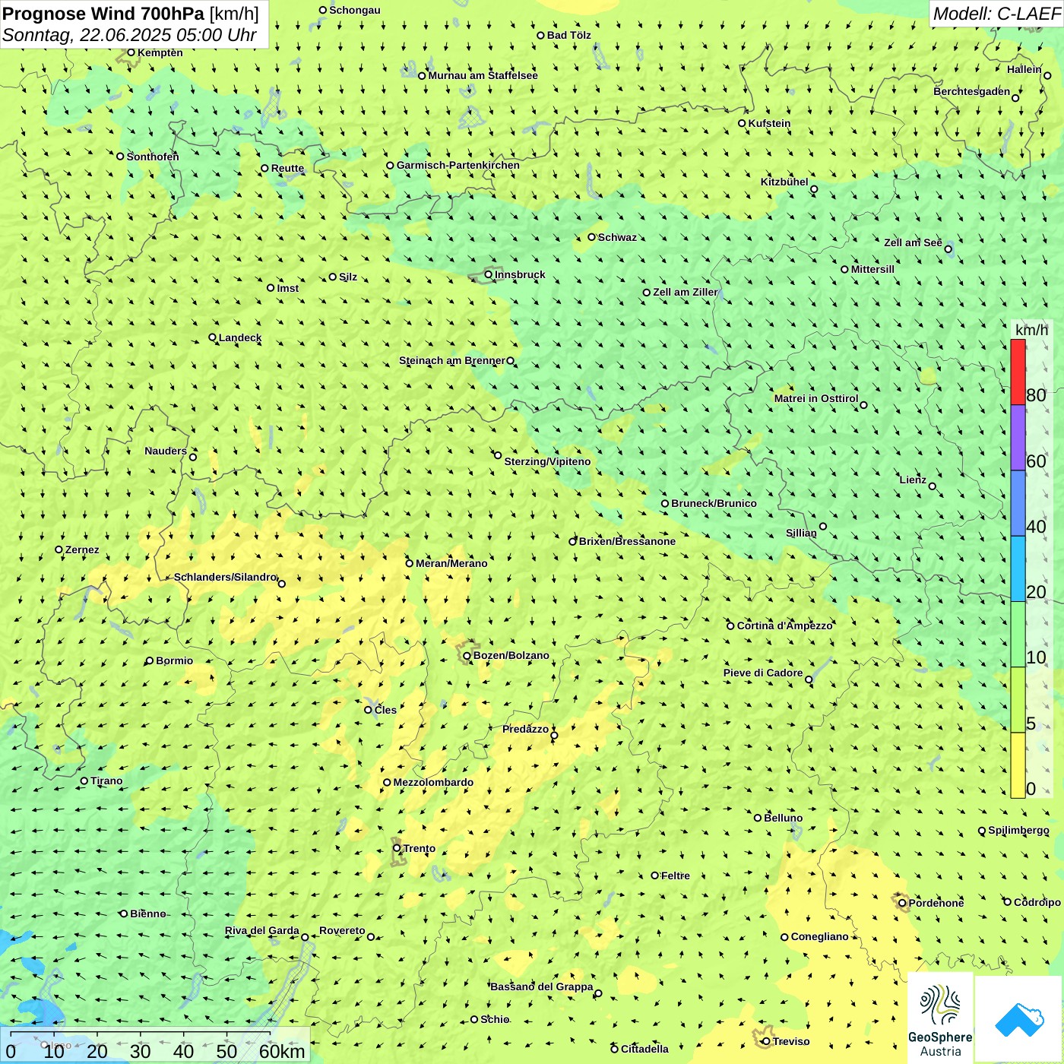The height and width of the screenshot is (1064, 1064).
Task: Click the 'Rovereto' label
Action: pyautogui.click(x=342, y=930)
